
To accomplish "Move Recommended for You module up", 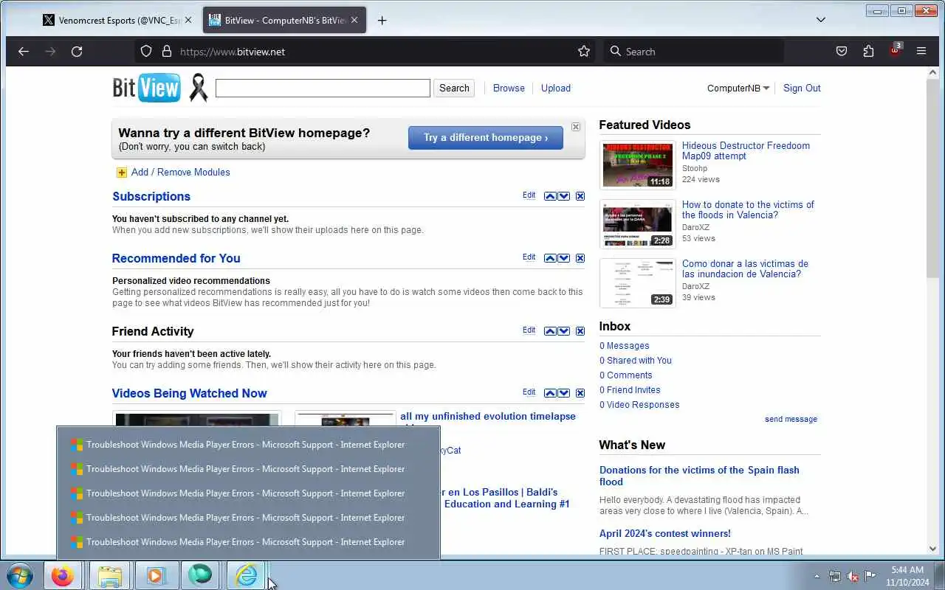I will (x=549, y=258).
